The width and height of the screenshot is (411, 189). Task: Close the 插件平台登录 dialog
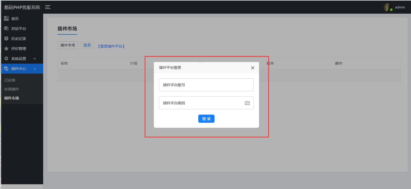coord(252,68)
